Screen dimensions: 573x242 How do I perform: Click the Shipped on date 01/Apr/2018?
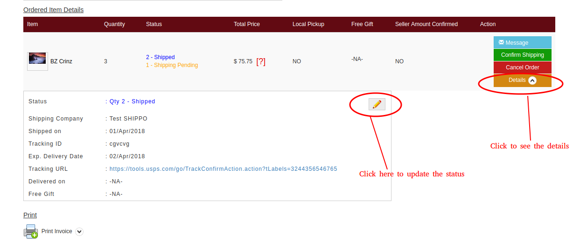click(x=127, y=131)
